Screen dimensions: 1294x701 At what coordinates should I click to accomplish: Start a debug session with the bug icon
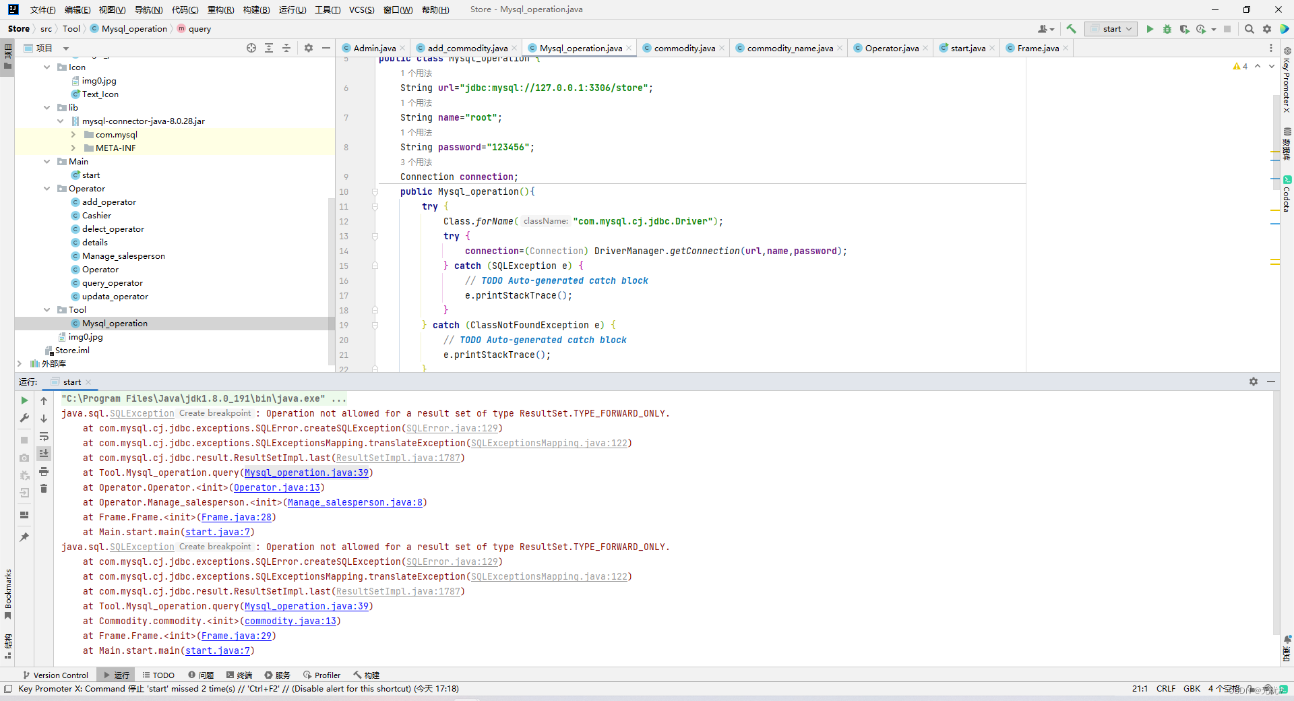(1167, 29)
